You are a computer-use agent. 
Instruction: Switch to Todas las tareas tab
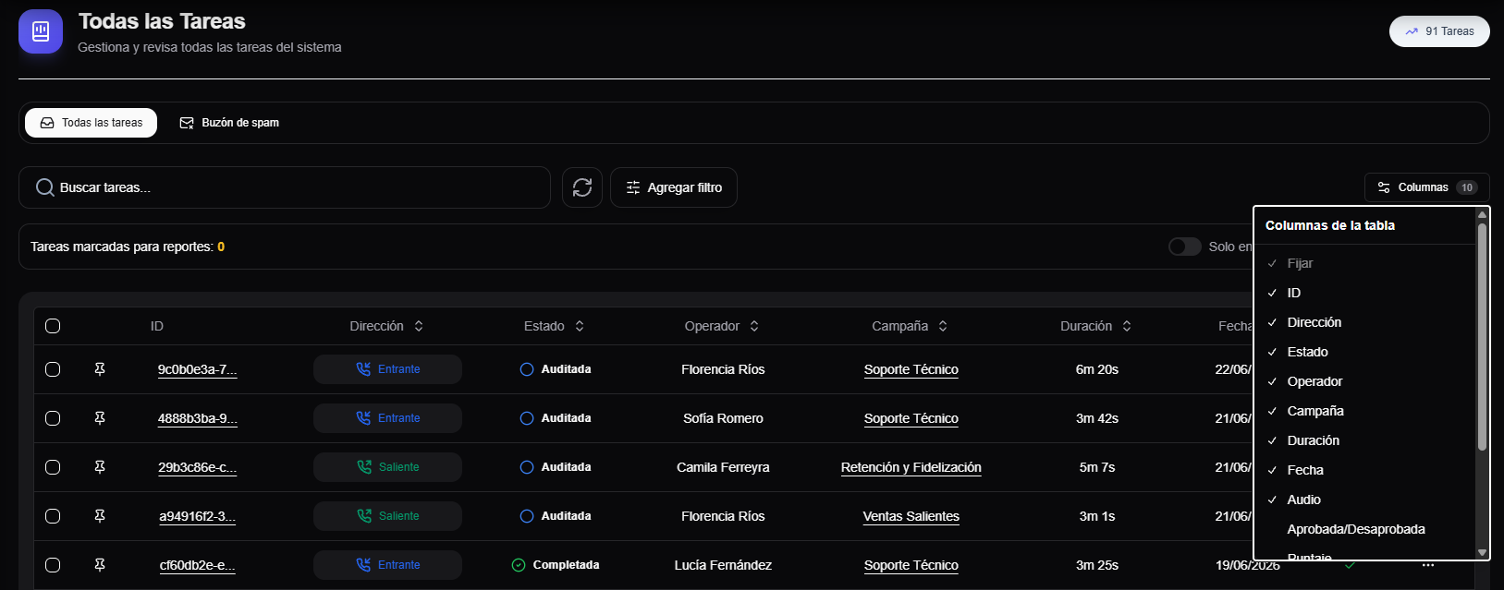coord(91,123)
